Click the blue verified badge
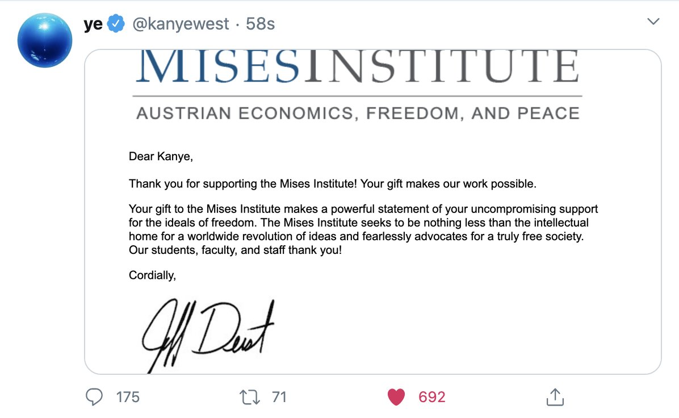This screenshot has height=418, width=679. coord(116,24)
